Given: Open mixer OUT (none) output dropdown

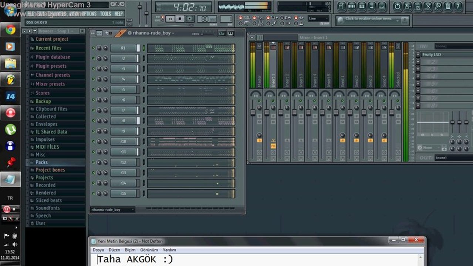Looking at the screenshot, I should [453, 158].
